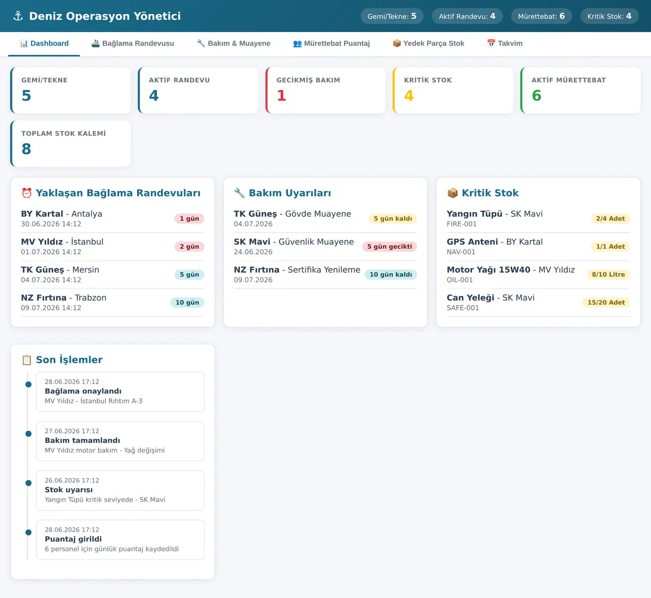Viewport: 651px width, 598px height.
Task: Click the "5 gün gecikti" badge
Action: (390, 246)
